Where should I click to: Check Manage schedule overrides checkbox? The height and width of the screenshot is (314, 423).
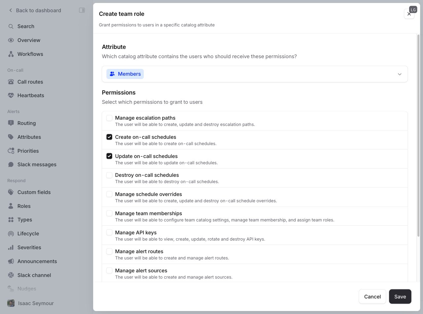(109, 194)
